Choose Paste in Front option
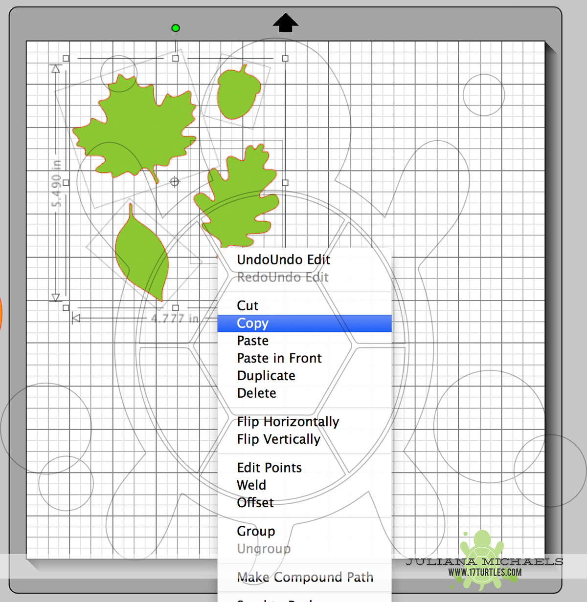Image resolution: width=587 pixels, height=602 pixels. [279, 358]
